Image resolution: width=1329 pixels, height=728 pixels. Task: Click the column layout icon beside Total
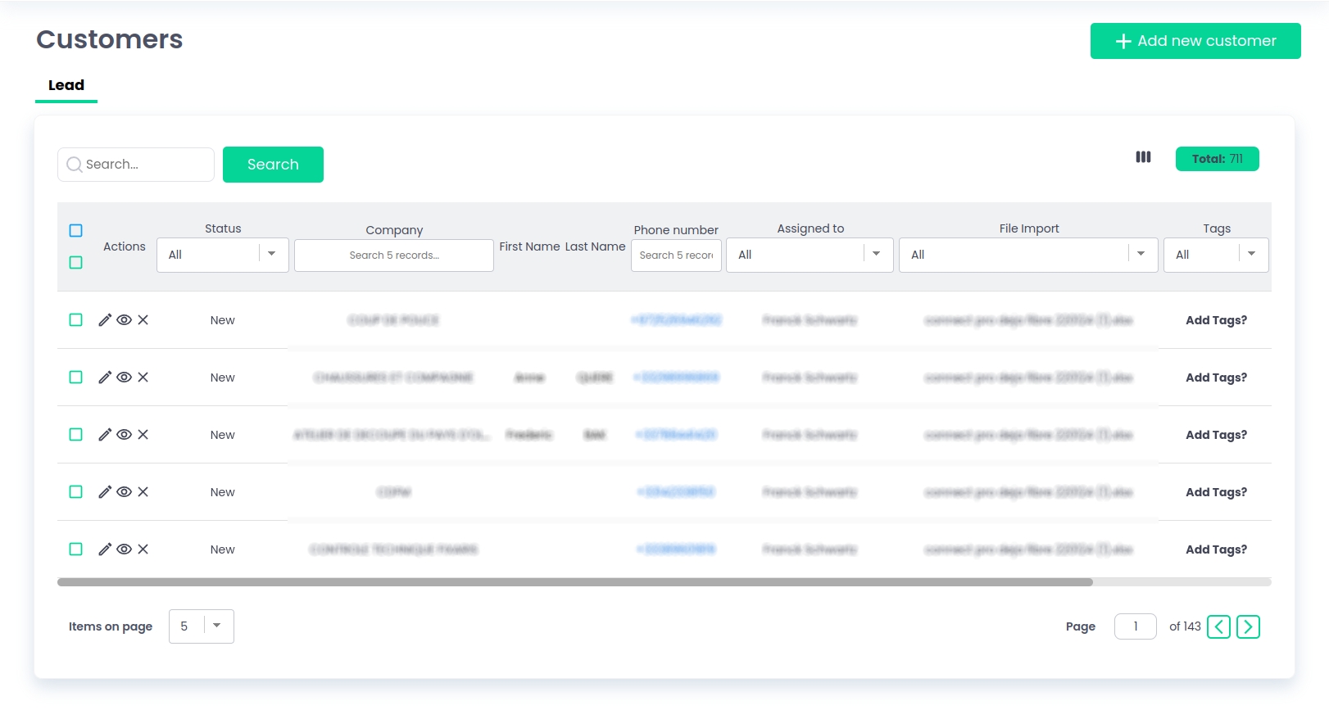[x=1143, y=157]
